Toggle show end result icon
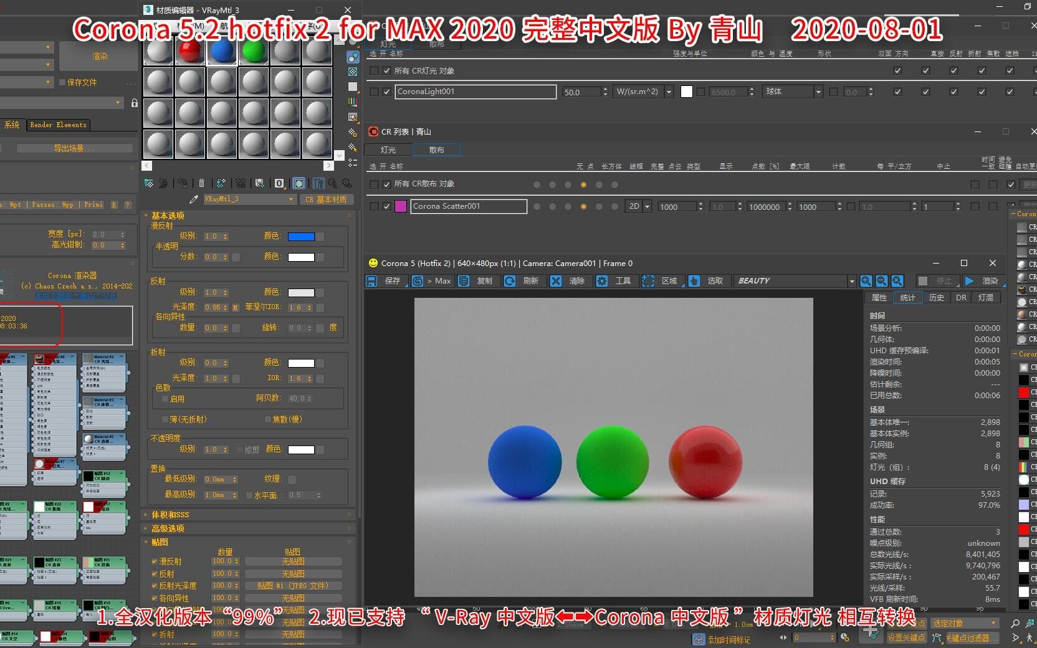Screen dimensions: 1037x648 tap(318, 183)
